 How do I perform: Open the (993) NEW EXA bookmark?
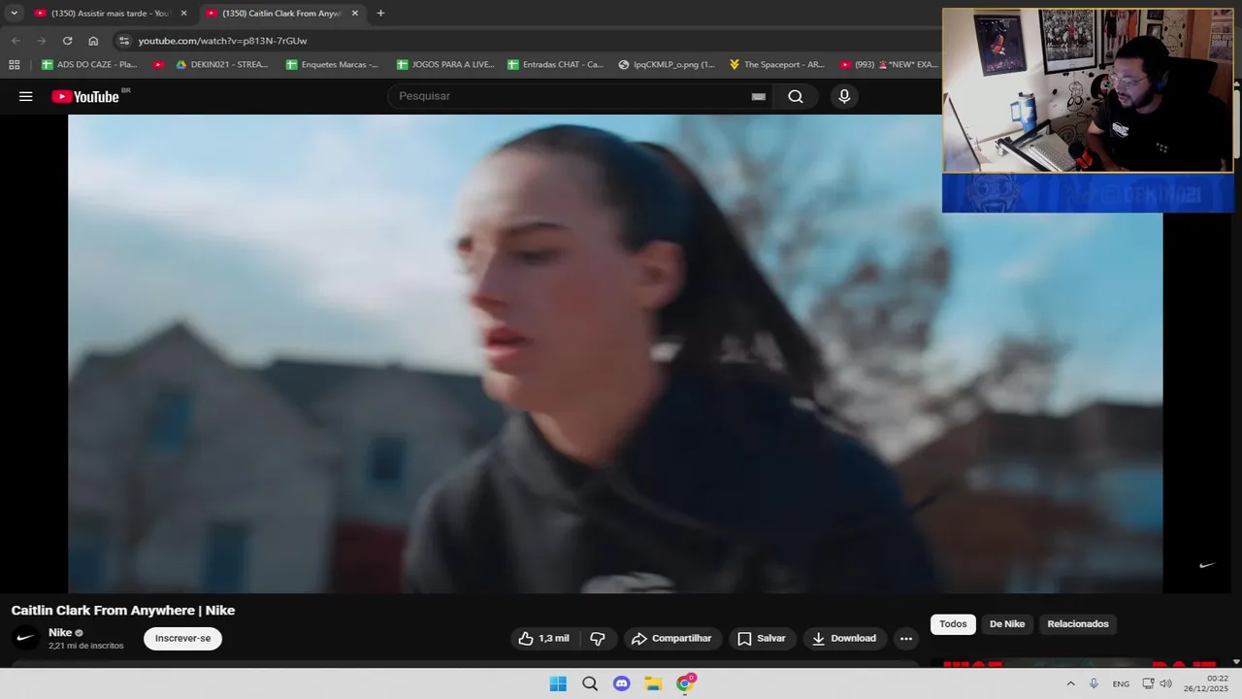tap(889, 64)
